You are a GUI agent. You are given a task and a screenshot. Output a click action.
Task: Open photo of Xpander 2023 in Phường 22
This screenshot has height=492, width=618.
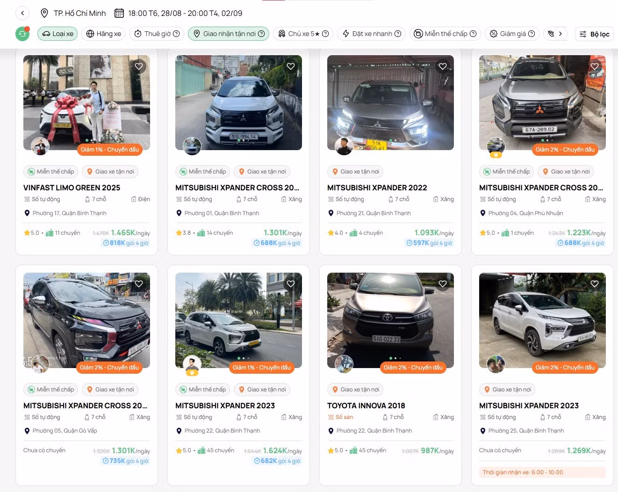click(x=238, y=320)
